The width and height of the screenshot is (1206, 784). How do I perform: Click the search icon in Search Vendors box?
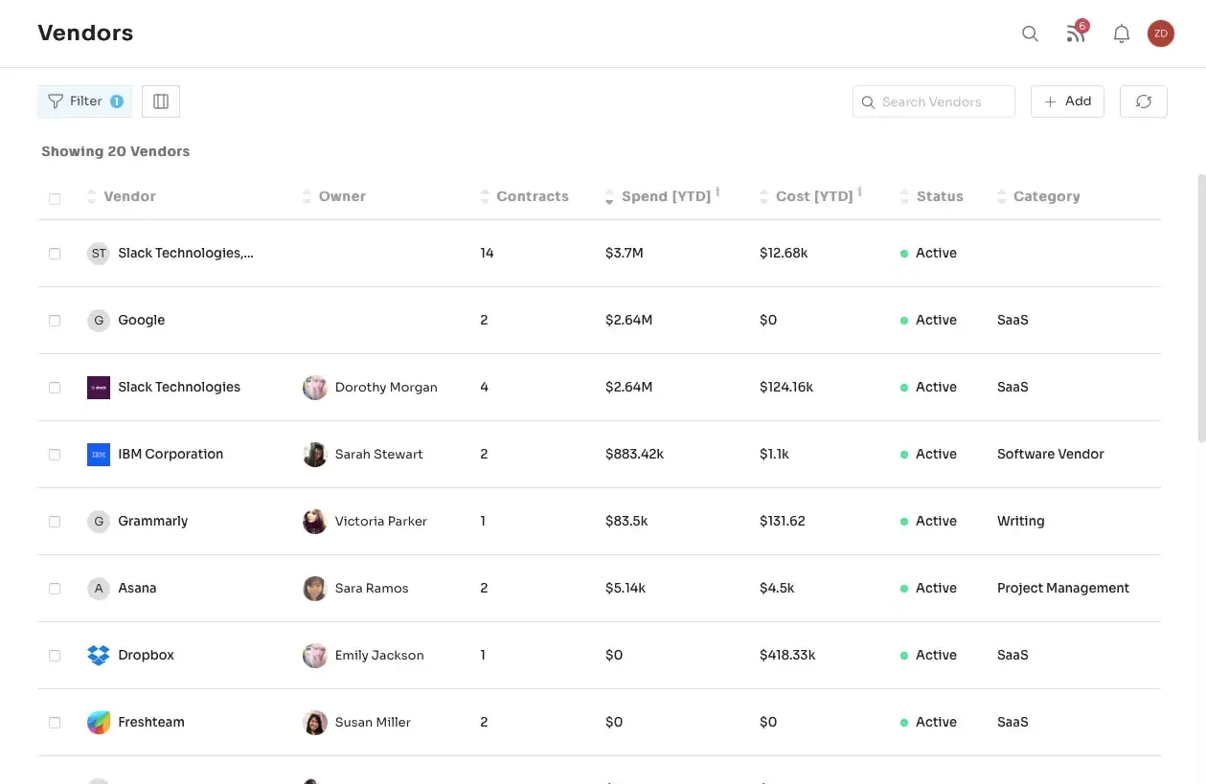click(868, 102)
